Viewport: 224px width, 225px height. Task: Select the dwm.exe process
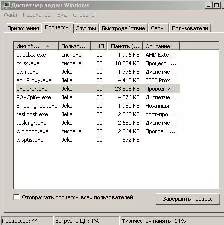pyautogui.click(x=97, y=72)
